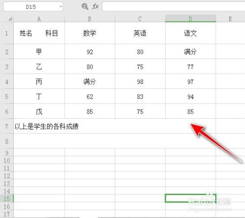This screenshot has width=245, height=218.
Task: Select row 7 header
Action: pos(7,126)
